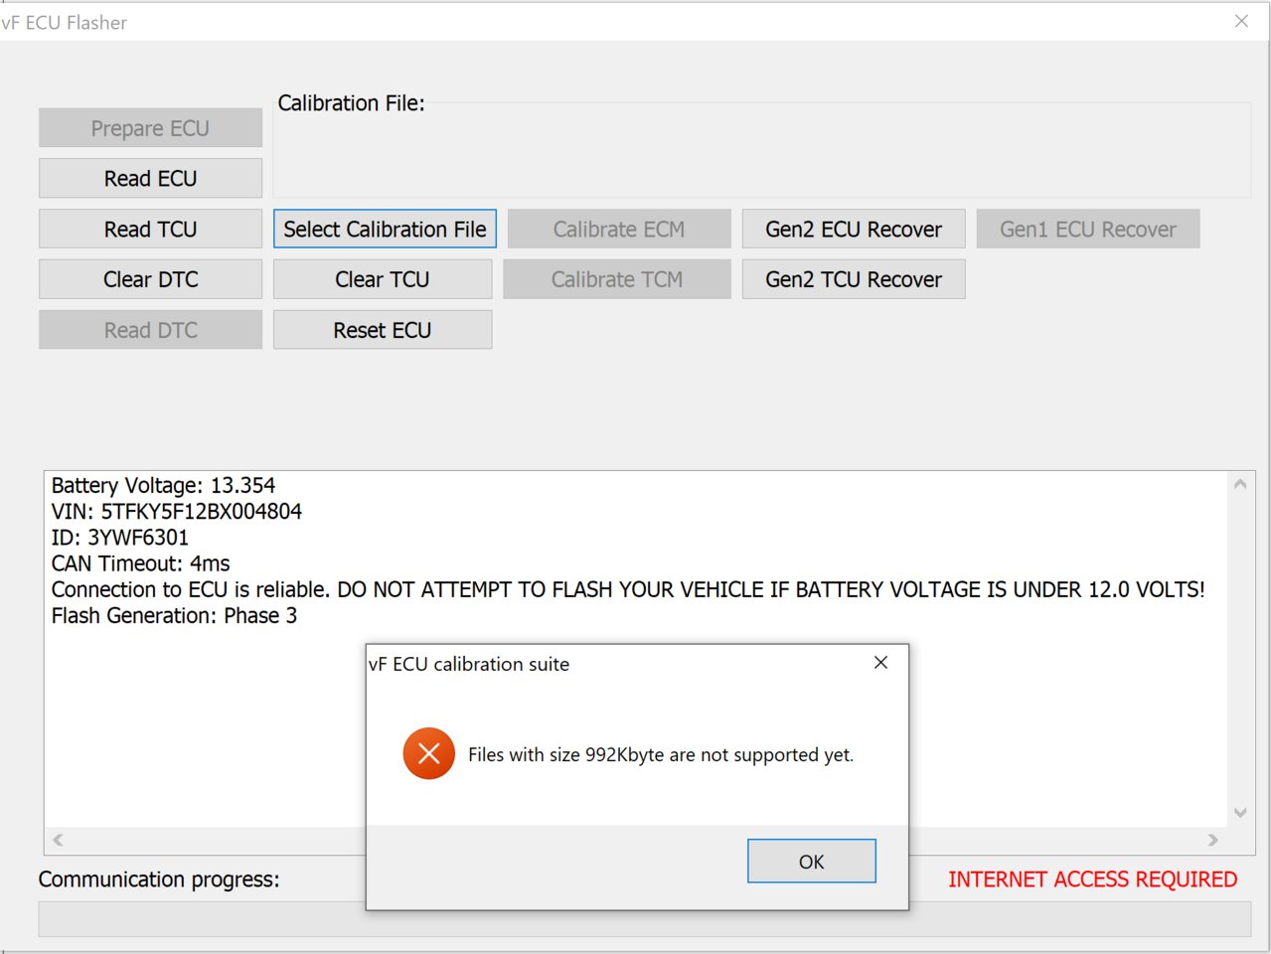Click the ID: 3YWF6301 line
Image resolution: width=1271 pixels, height=954 pixels.
pyautogui.click(x=120, y=538)
